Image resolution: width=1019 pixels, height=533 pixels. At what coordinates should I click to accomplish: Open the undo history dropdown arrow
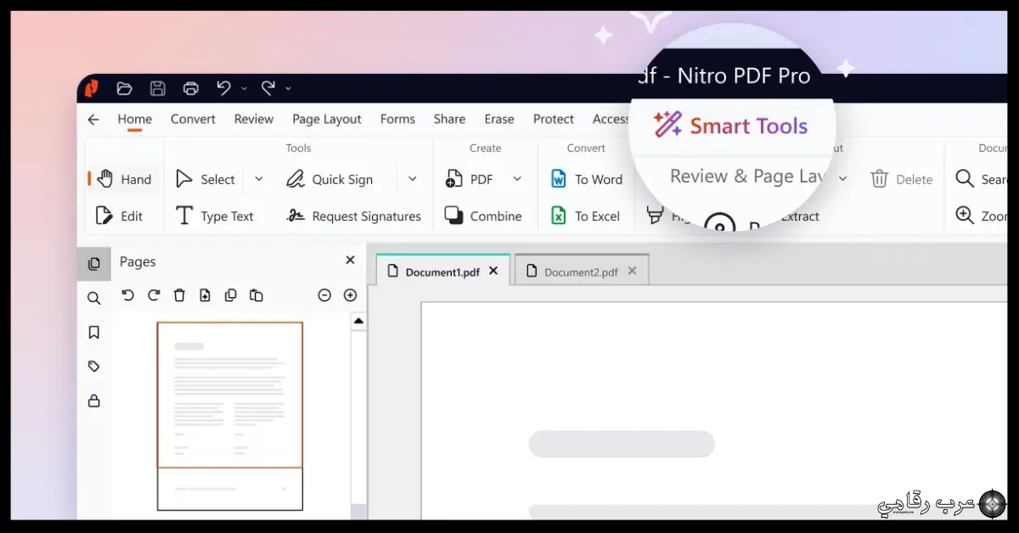tap(244, 88)
